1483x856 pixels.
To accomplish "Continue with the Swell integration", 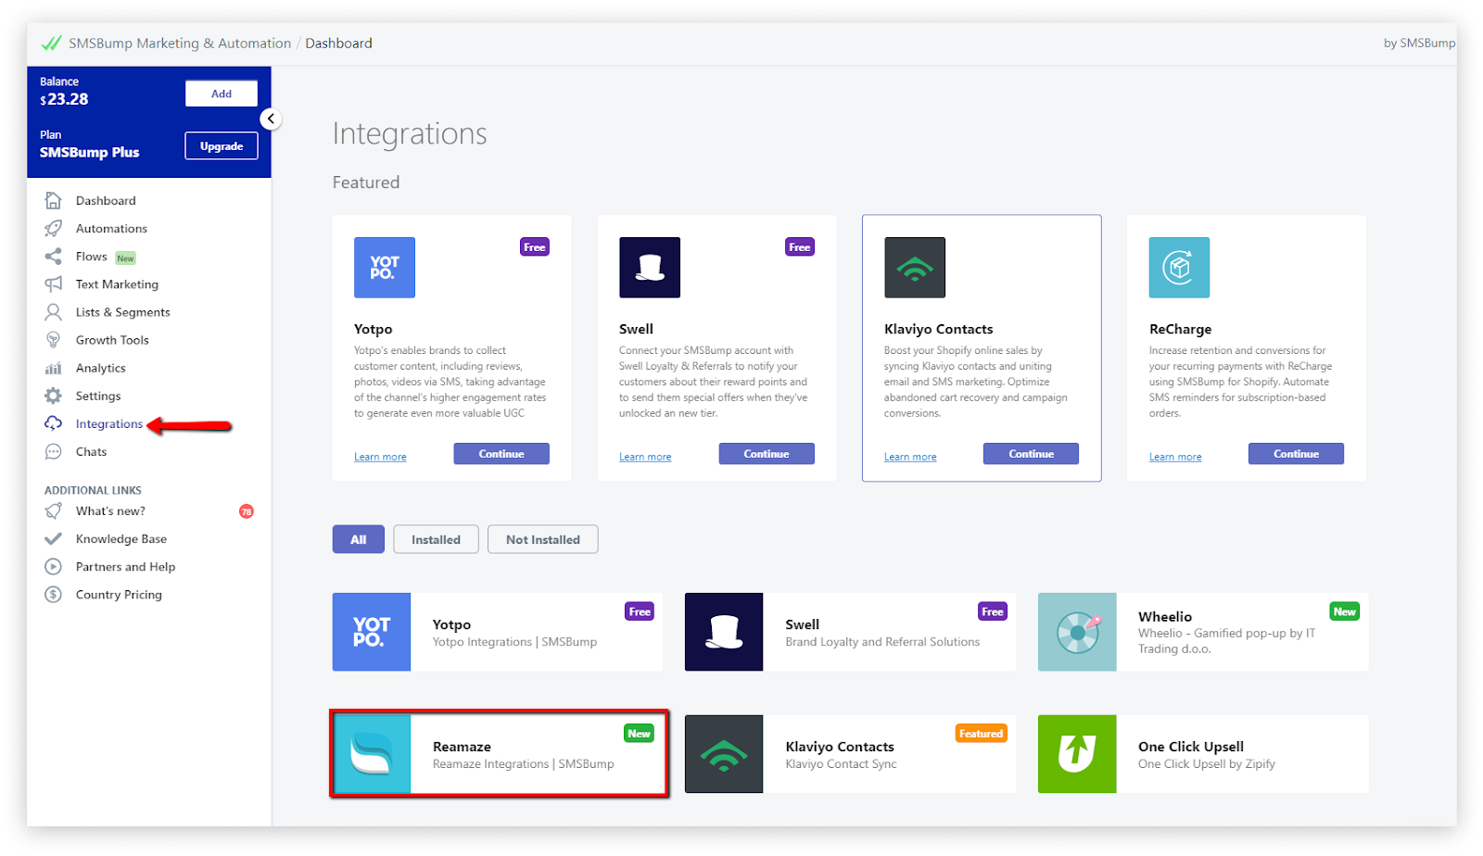I will pyautogui.click(x=767, y=454).
